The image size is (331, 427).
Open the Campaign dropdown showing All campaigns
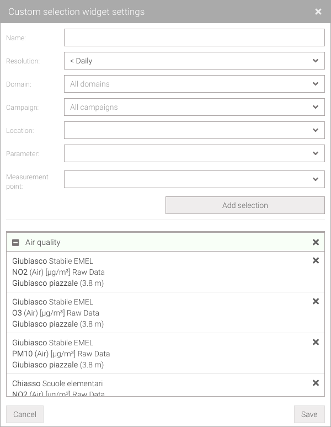point(194,107)
